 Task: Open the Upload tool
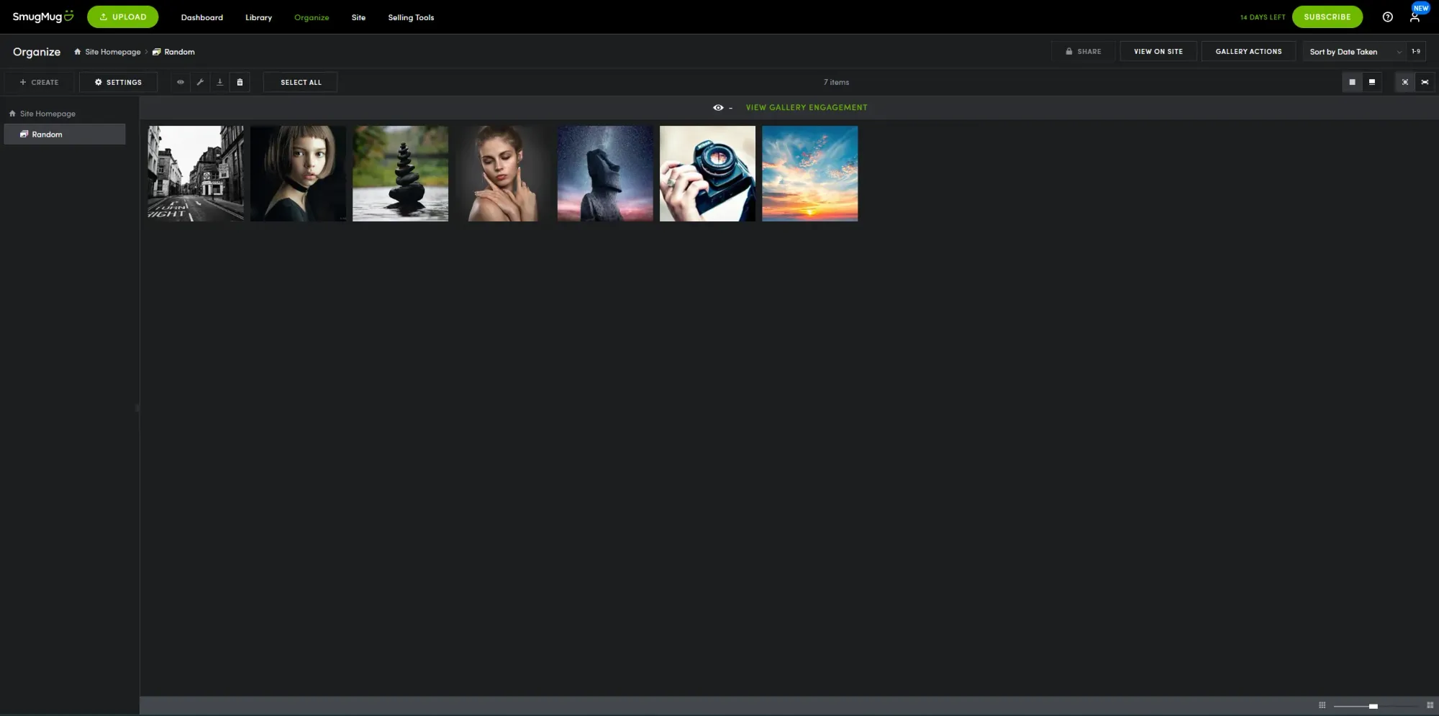(x=122, y=17)
